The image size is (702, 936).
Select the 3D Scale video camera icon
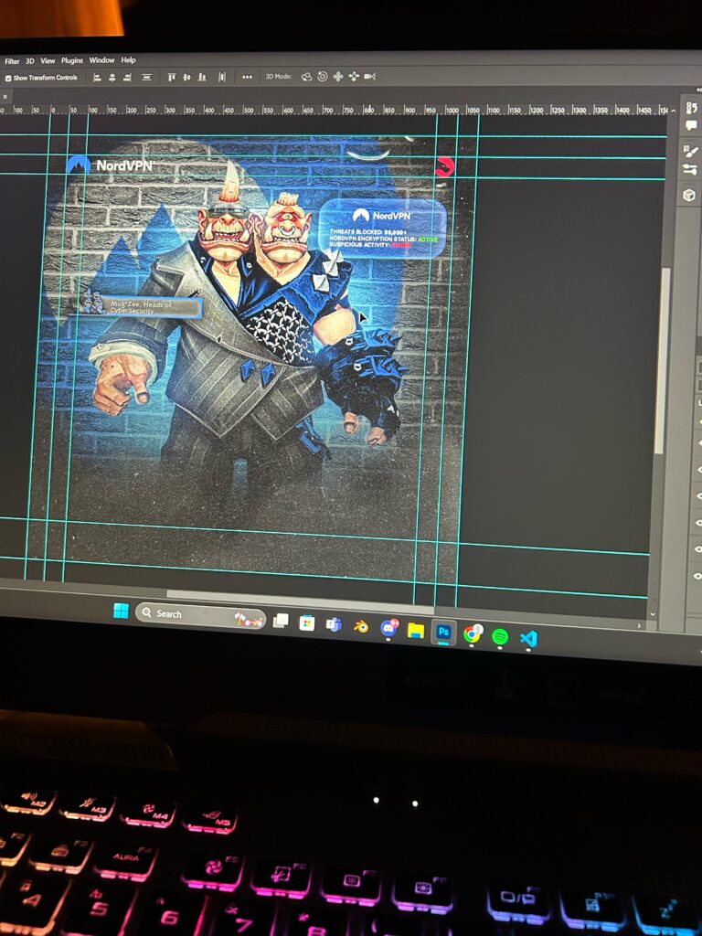369,77
